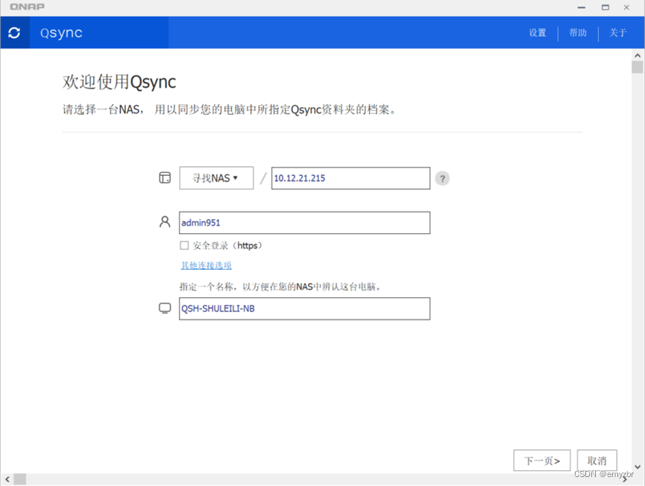
Task: Open the 寻找NAS dropdown
Action: [216, 178]
